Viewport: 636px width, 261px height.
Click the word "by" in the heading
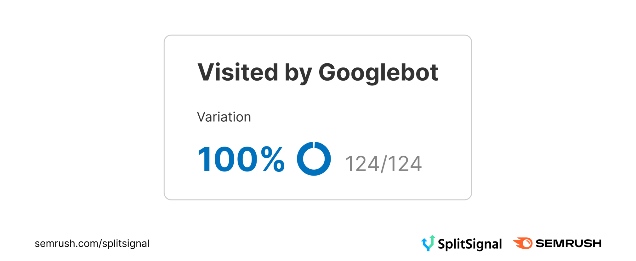pyautogui.click(x=298, y=73)
